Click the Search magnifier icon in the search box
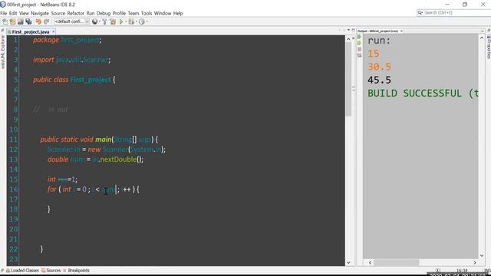 click(420, 12)
